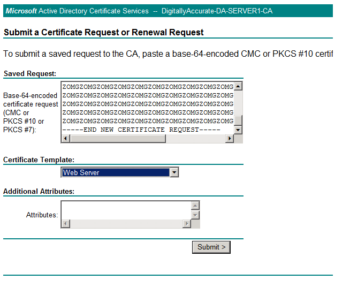350x295 pixels.
Task: Click inside the Saved Request text area
Action: click(148, 108)
